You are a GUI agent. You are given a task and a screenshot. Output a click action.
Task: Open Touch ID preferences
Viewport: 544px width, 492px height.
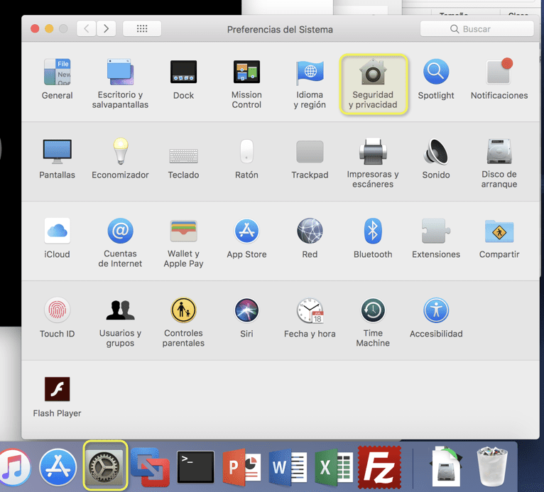[x=58, y=317]
